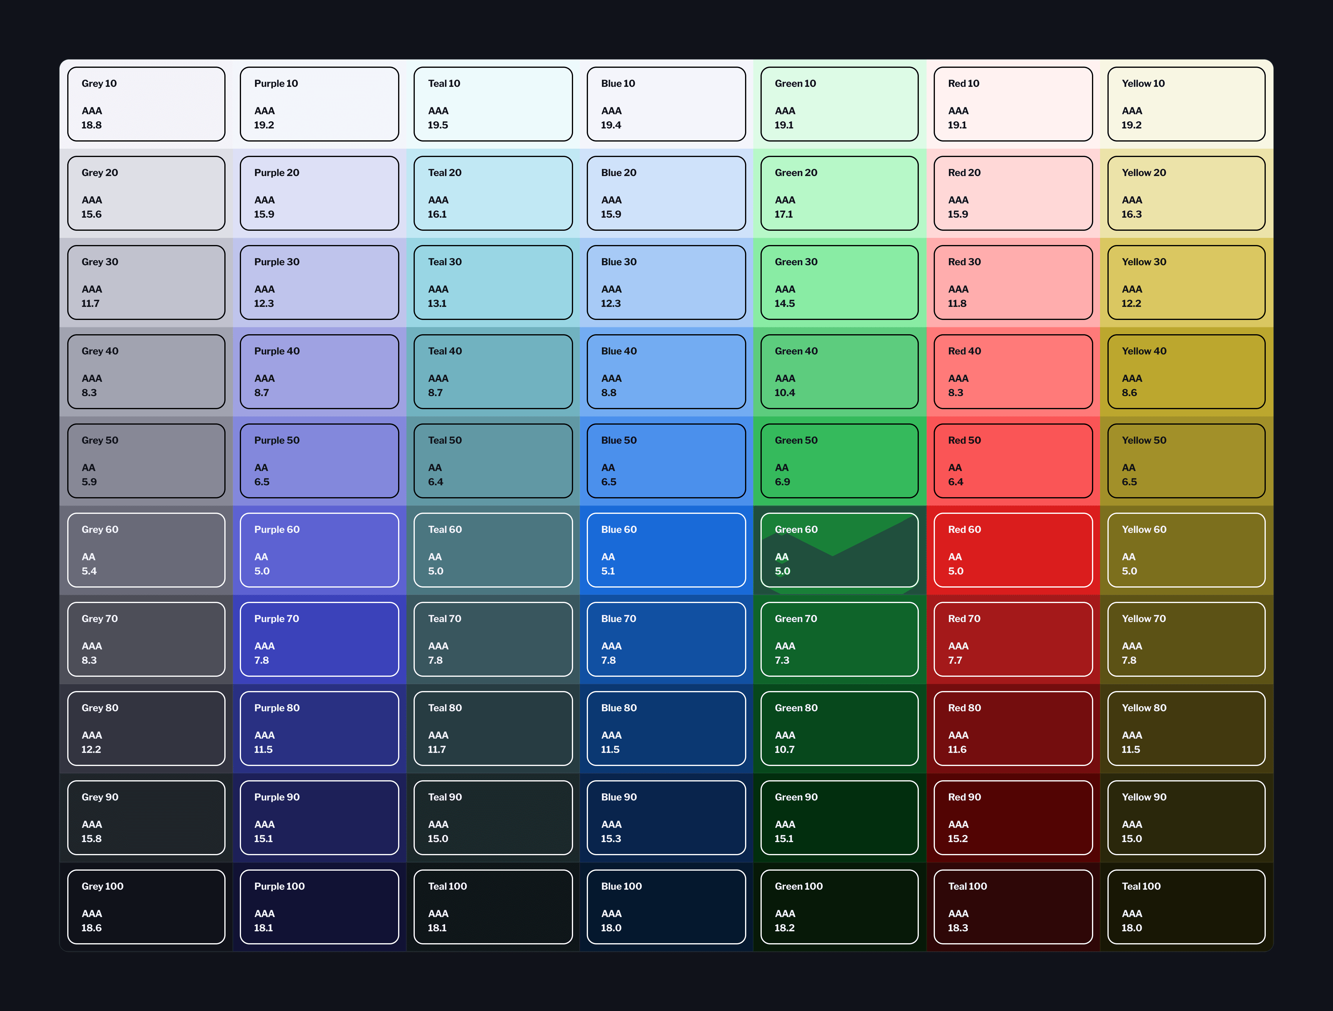Choose the Blue 20 color card
Image resolution: width=1333 pixels, height=1011 pixels.
[666, 193]
